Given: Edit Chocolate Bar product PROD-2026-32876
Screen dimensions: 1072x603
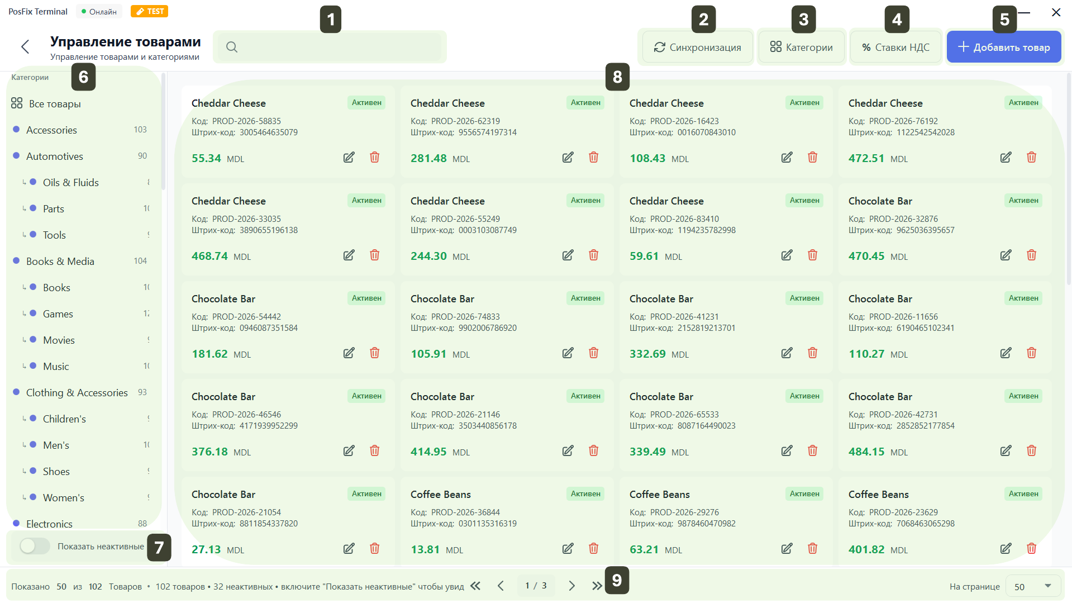Looking at the screenshot, I should click(1006, 255).
